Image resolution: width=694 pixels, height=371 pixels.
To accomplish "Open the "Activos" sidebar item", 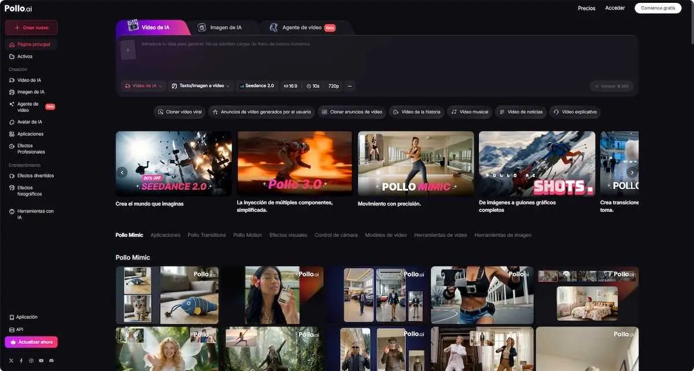I will 24,56.
